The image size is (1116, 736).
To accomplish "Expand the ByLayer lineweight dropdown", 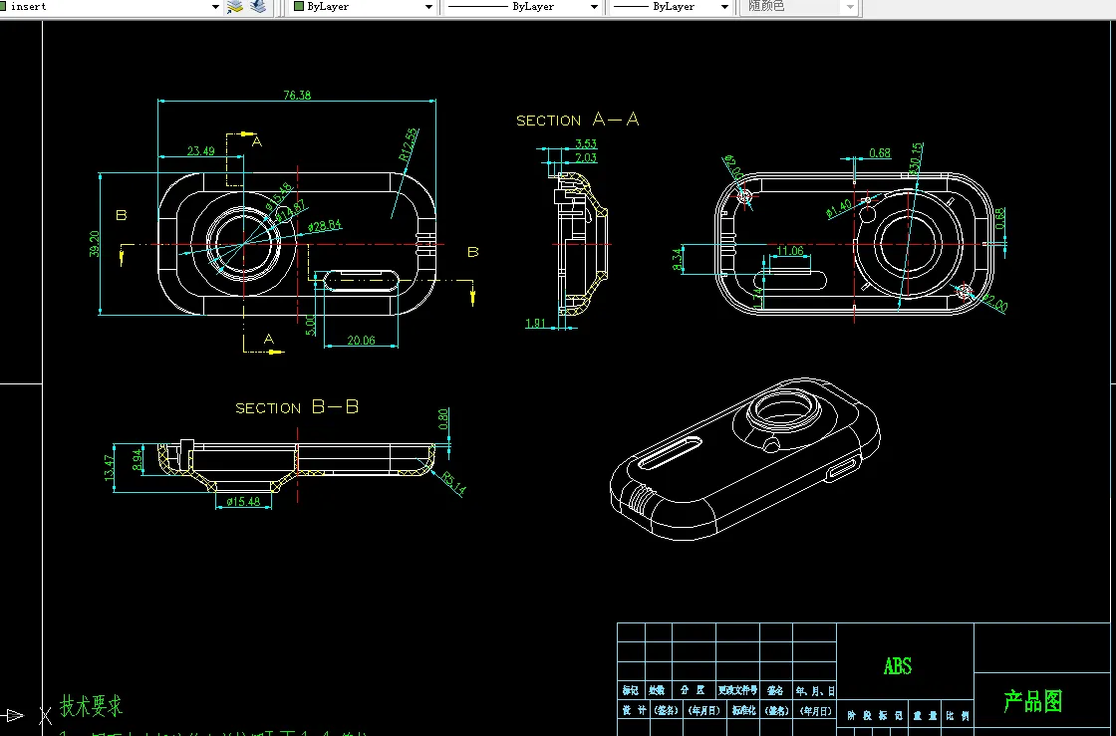I will click(x=723, y=7).
